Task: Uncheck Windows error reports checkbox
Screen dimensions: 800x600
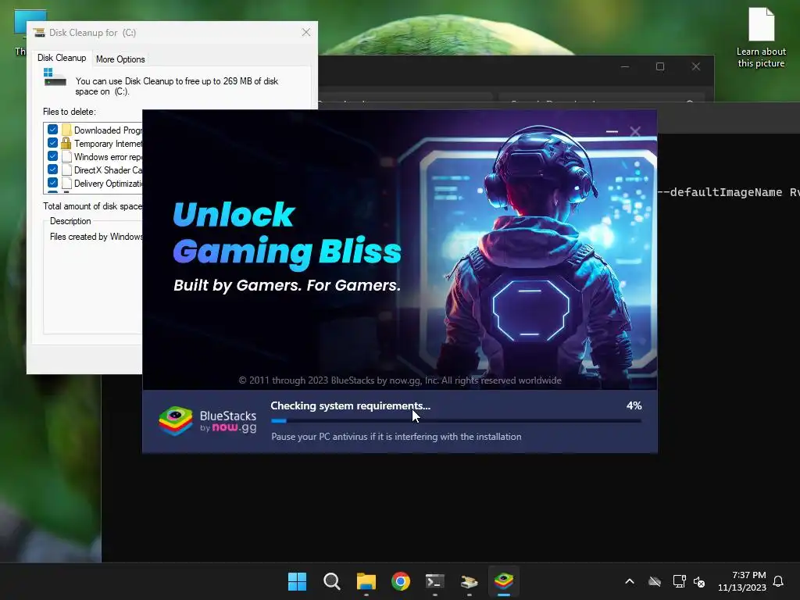Action: coord(52,156)
